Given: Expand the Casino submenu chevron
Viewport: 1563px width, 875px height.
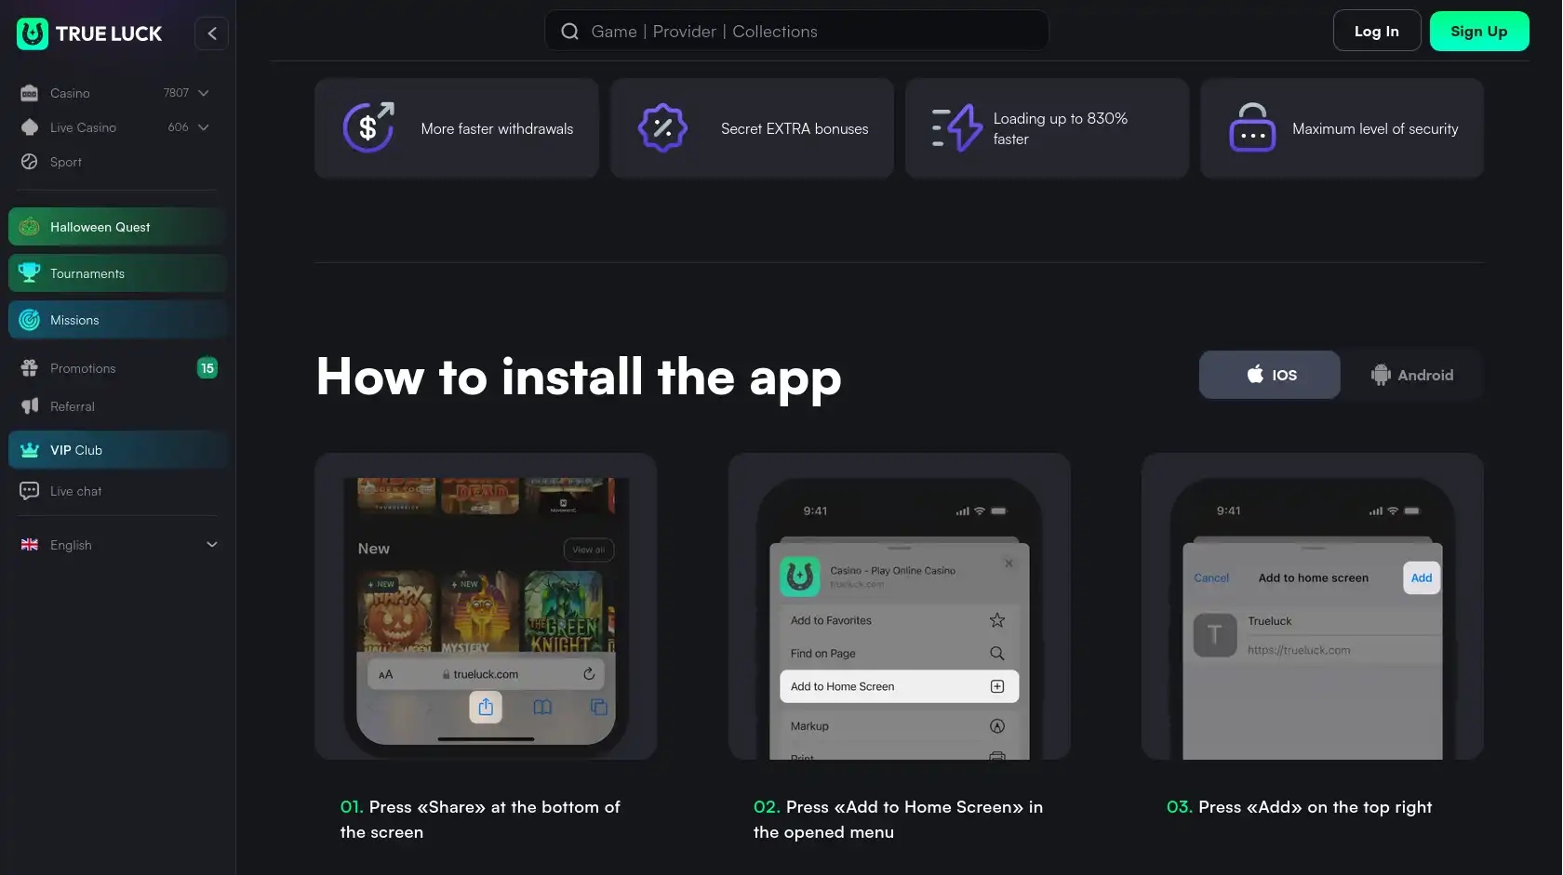Looking at the screenshot, I should [204, 93].
